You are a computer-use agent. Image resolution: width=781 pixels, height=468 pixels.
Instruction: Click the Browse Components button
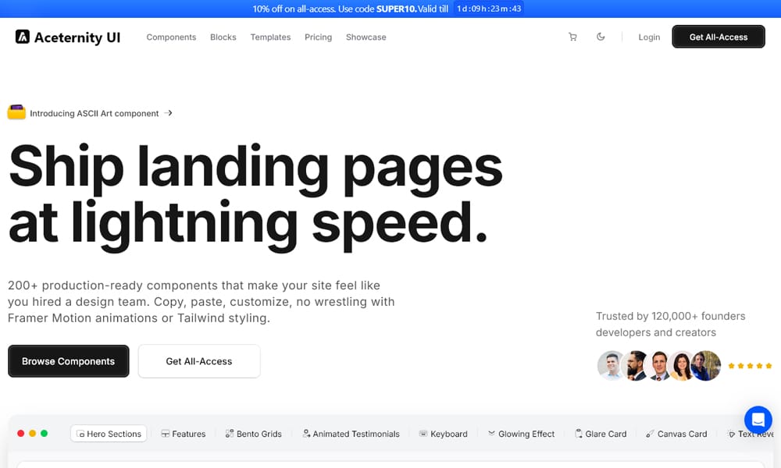[x=68, y=361]
